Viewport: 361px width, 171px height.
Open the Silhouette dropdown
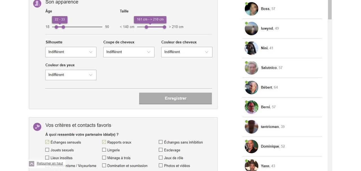coord(71,52)
